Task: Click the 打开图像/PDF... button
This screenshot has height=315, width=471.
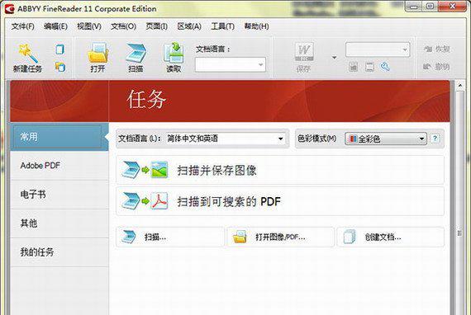Action: coord(281,237)
